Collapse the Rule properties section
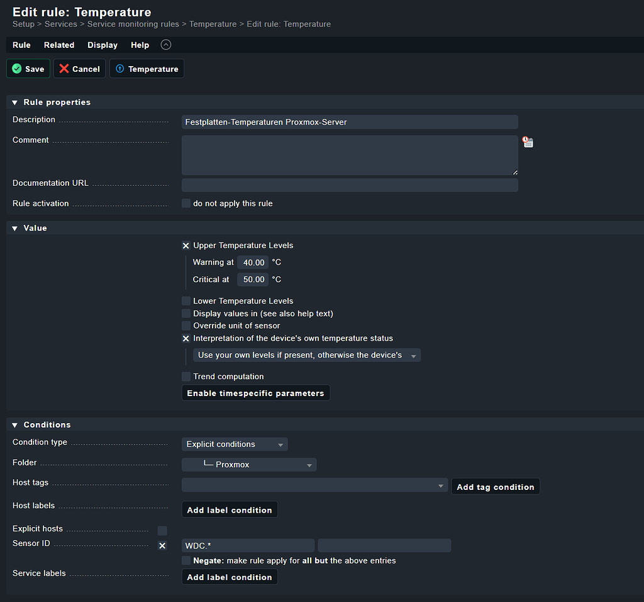Screen dimensions: 644x602 click(15, 103)
